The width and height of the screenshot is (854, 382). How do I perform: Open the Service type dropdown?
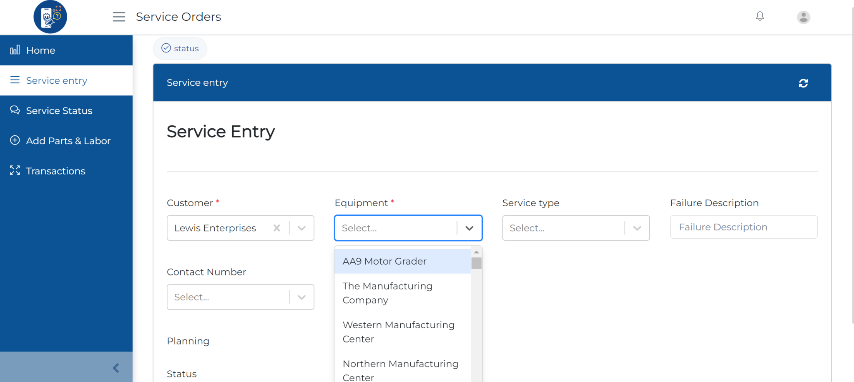tap(637, 228)
